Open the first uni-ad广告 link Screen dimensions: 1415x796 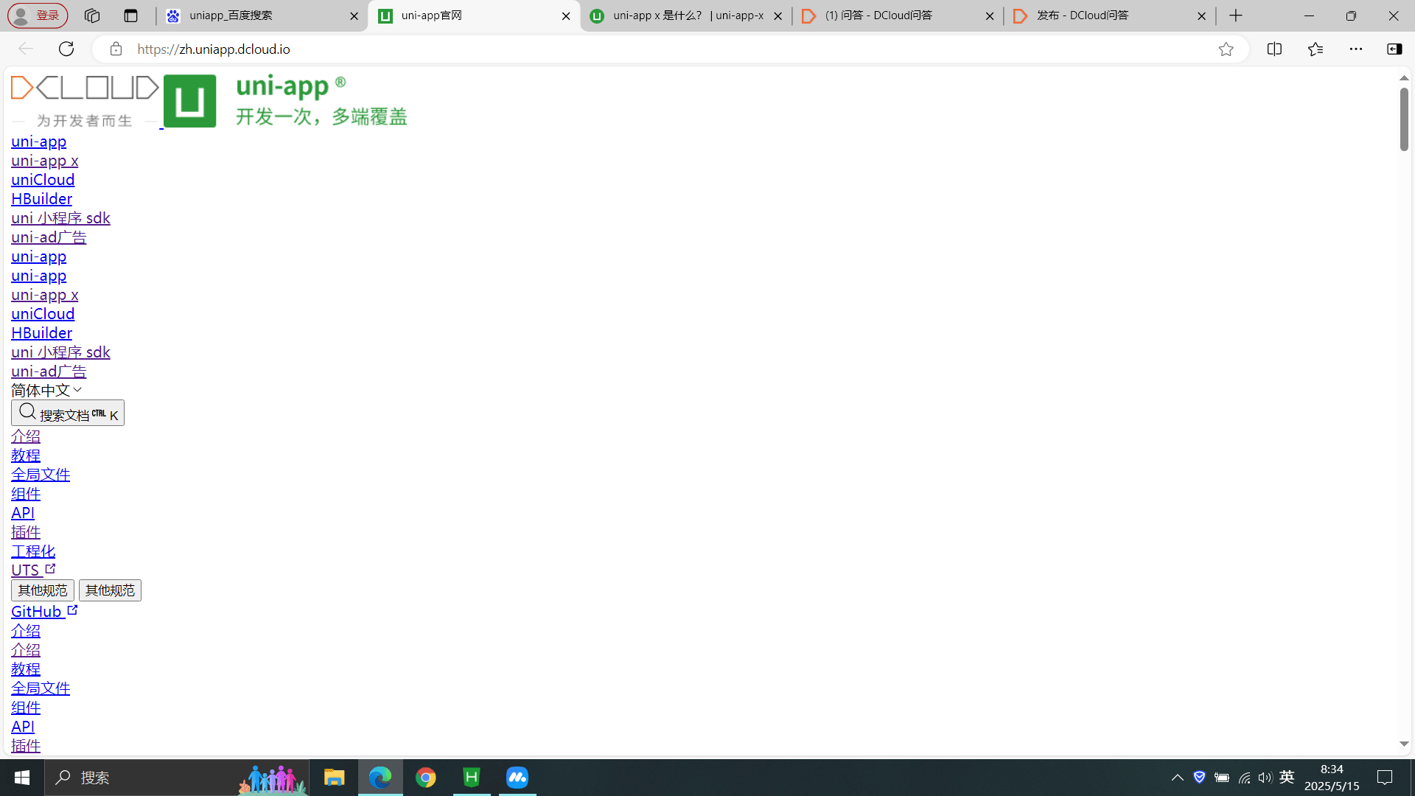point(49,237)
